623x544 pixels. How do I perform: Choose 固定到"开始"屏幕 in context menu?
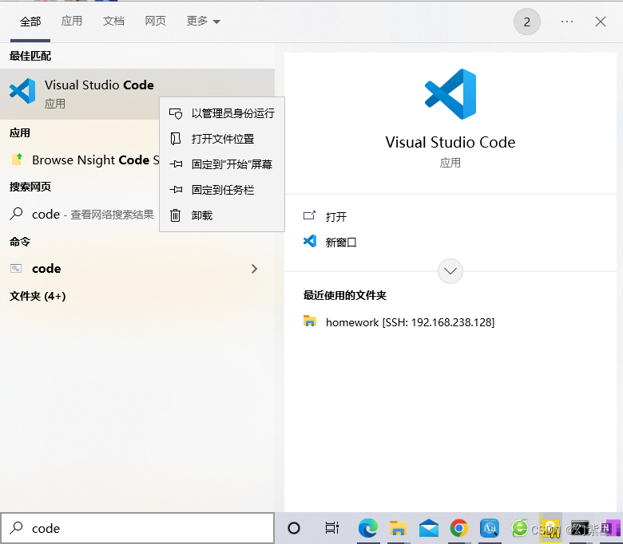point(222,164)
